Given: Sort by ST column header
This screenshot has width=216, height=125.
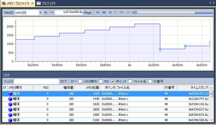Looking at the screenshot, I should 5,88.
